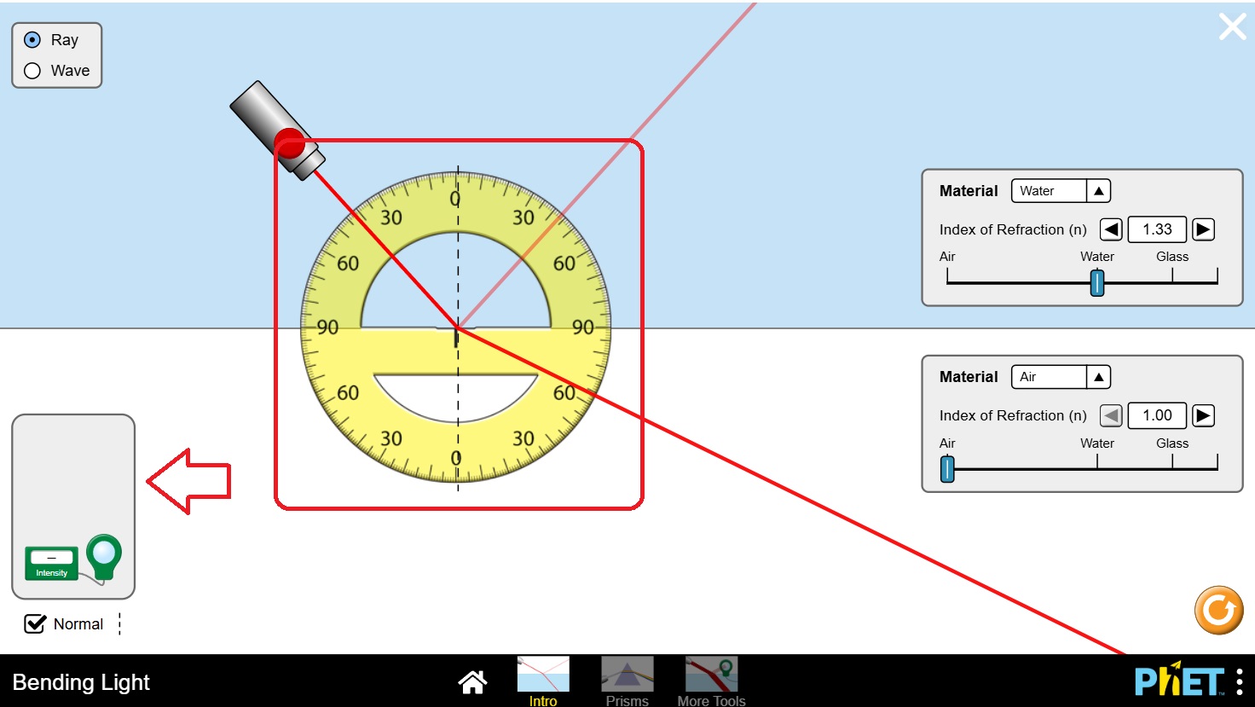The image size is (1255, 707).
Task: Click the 1.33 refraction value field
Action: 1157,229
